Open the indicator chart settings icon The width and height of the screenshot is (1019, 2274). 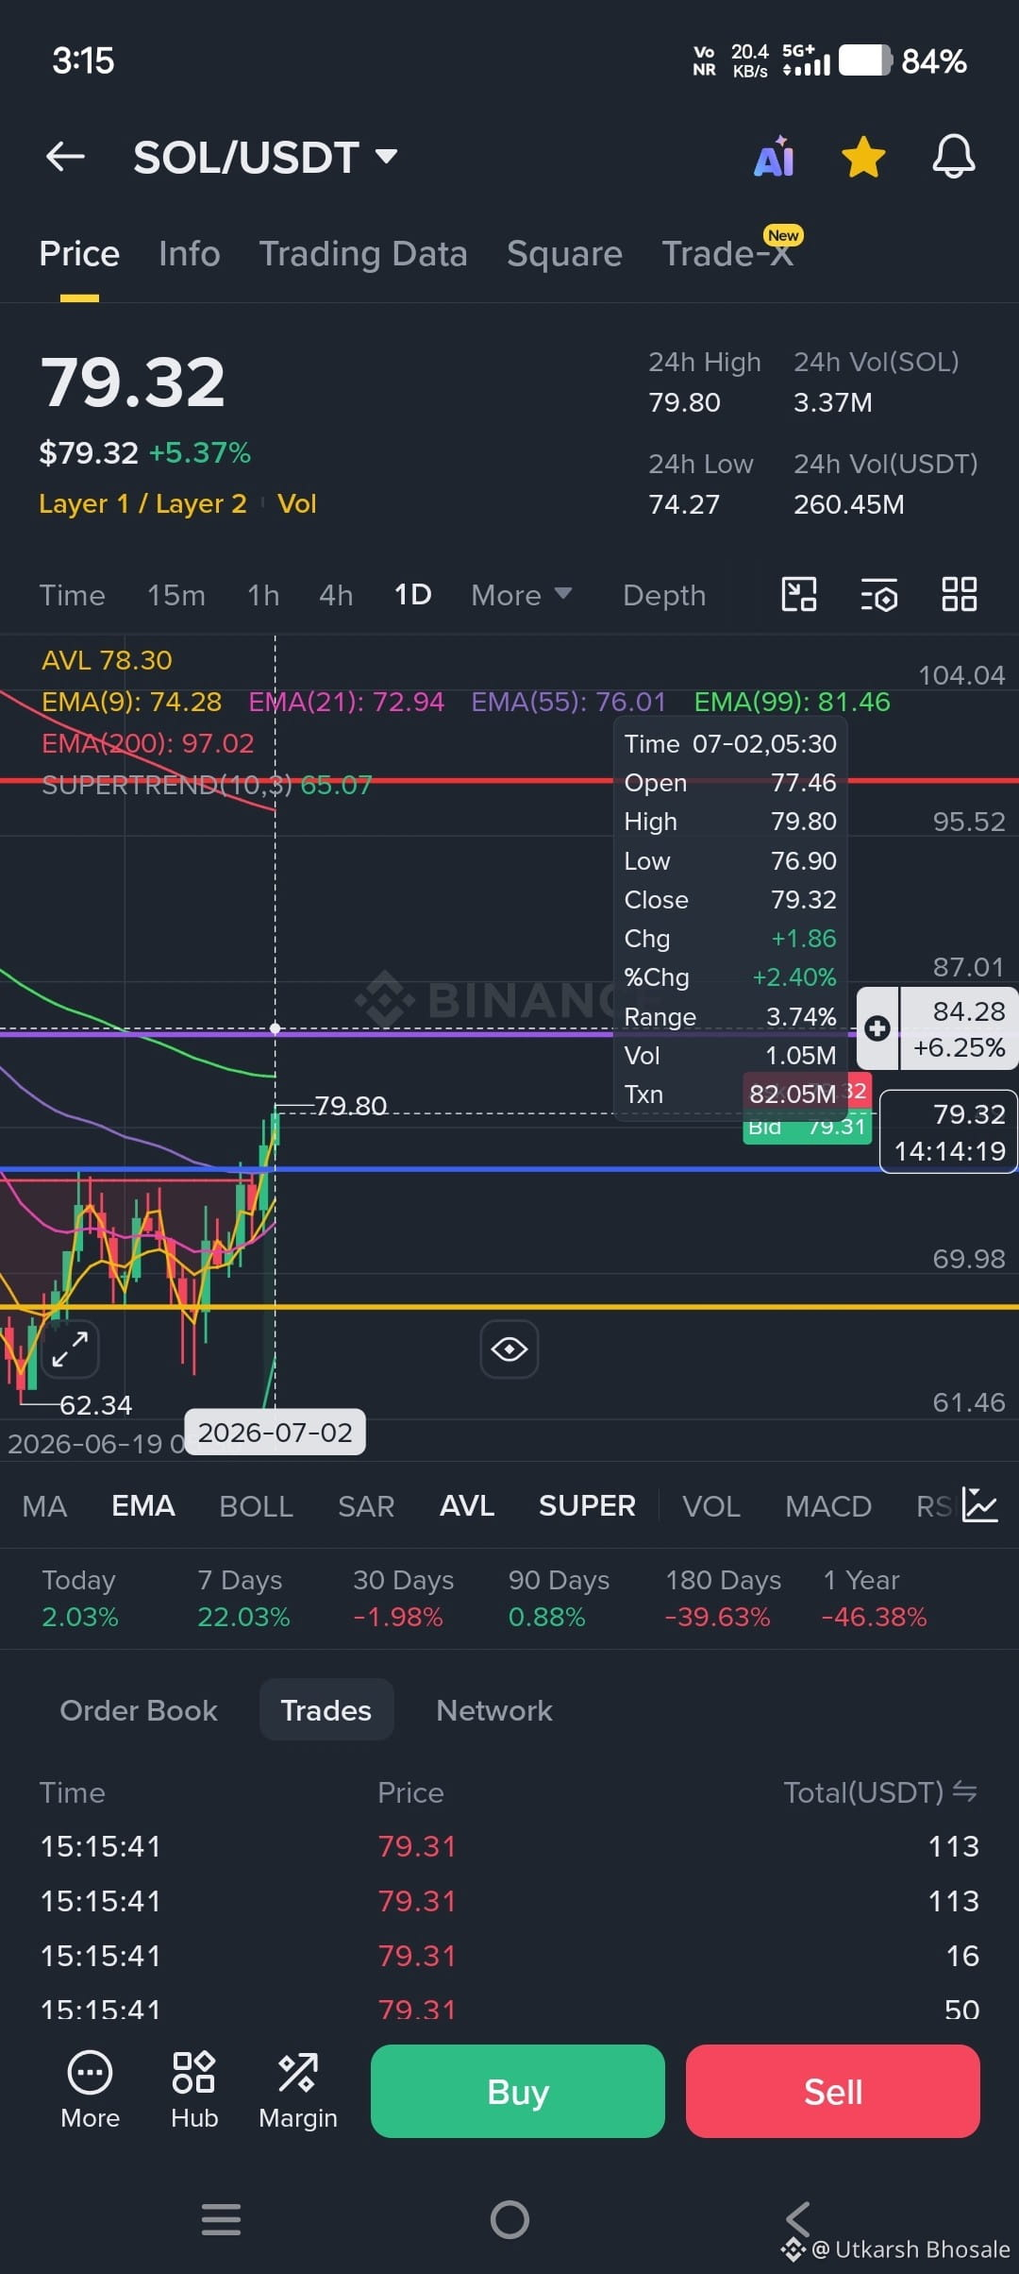pyautogui.click(x=980, y=1504)
